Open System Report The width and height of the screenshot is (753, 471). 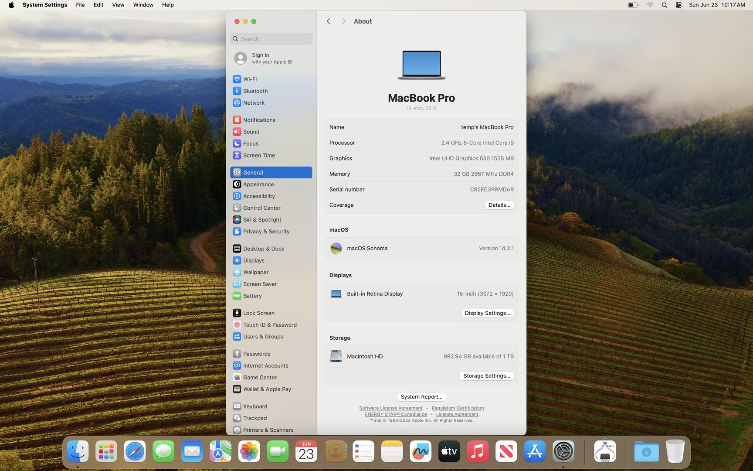click(421, 397)
